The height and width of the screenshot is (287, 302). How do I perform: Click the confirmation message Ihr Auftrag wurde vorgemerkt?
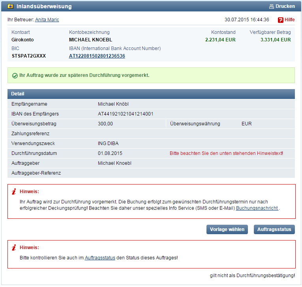(84, 75)
